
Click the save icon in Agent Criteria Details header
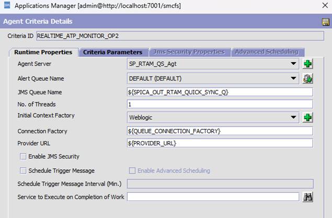pos(325,21)
